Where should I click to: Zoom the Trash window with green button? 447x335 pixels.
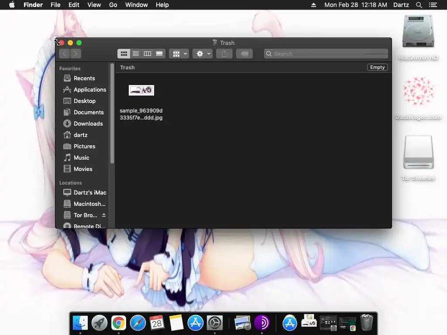(79, 43)
